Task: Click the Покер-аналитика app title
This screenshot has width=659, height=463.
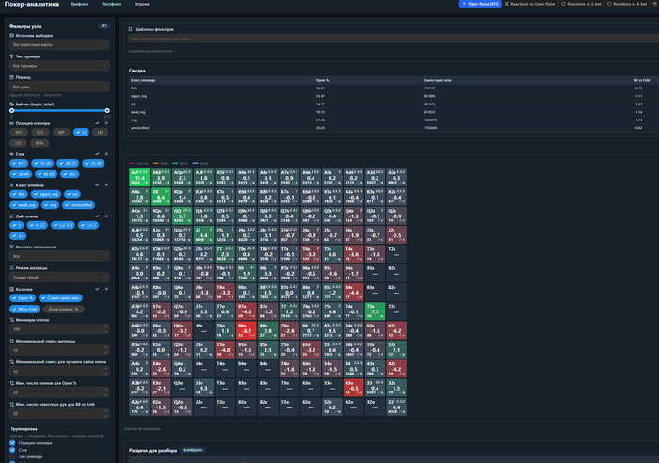Action: click(x=31, y=4)
